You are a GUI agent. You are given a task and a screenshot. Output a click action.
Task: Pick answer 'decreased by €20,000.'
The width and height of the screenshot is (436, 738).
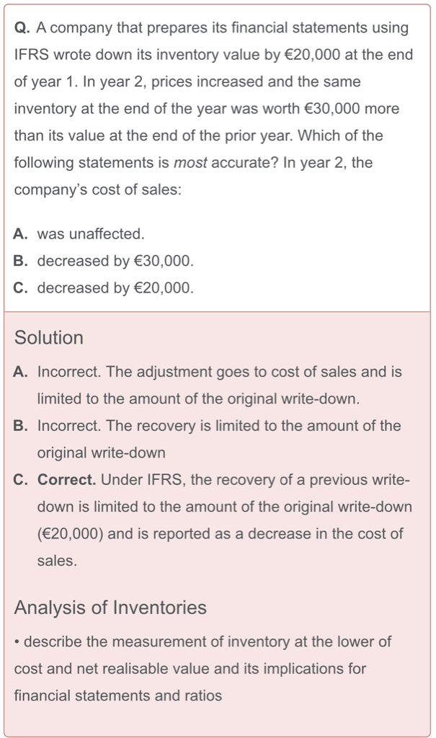115,288
